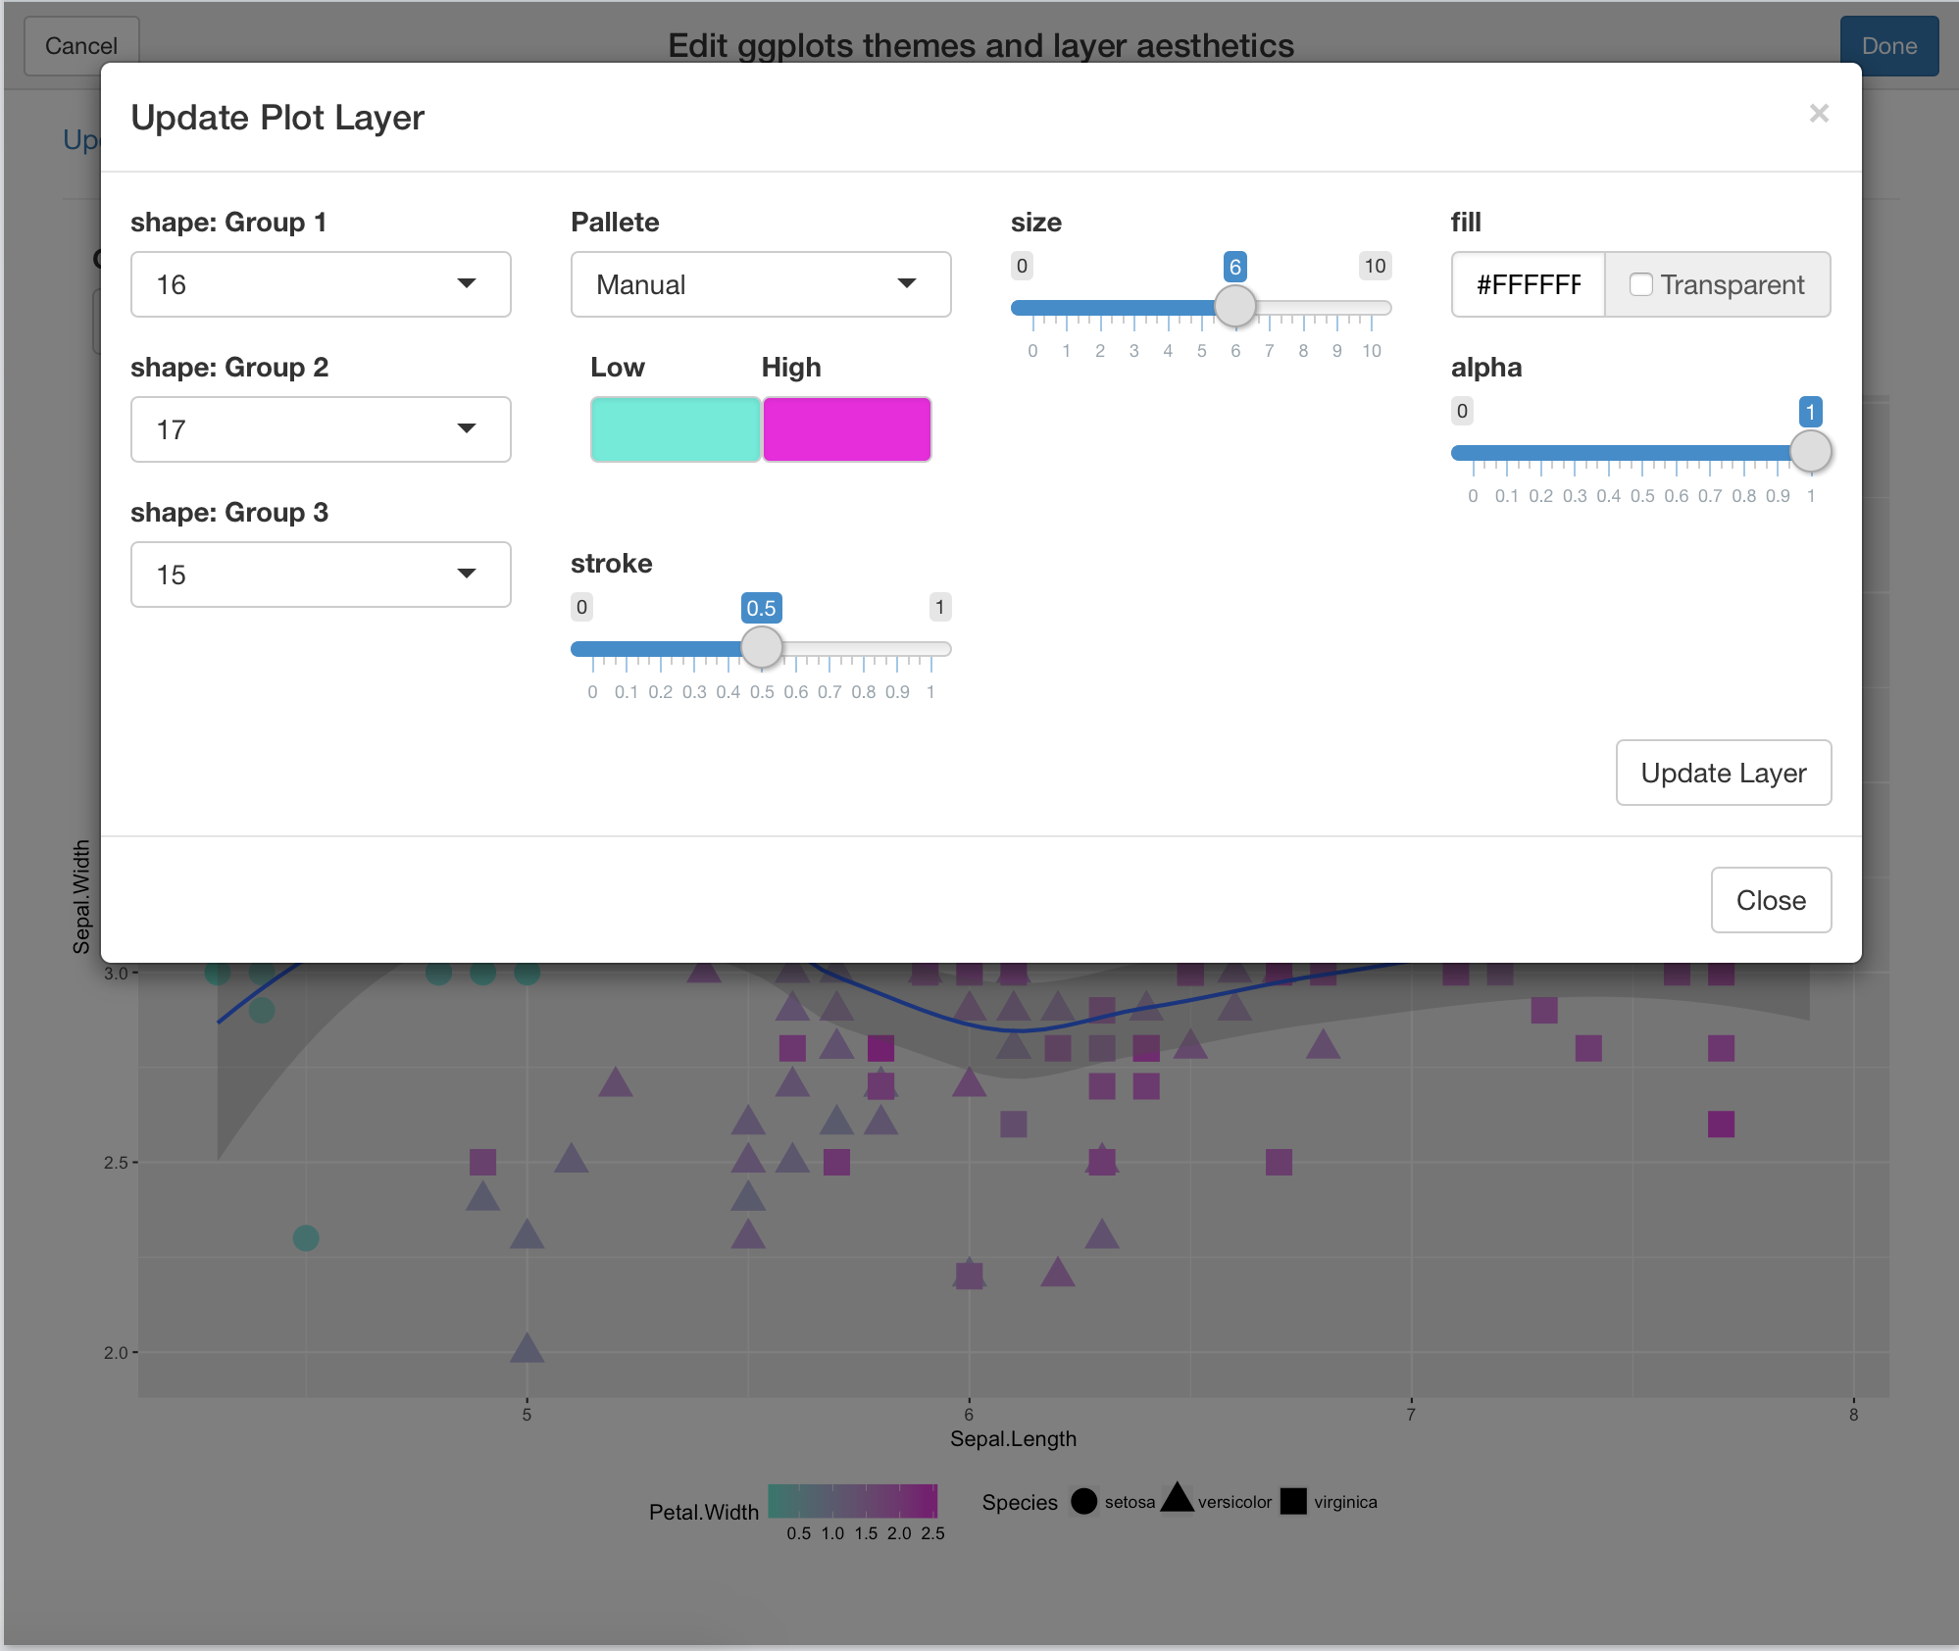
Task: Click the versicolor triangle legend icon
Action: (x=1177, y=1500)
